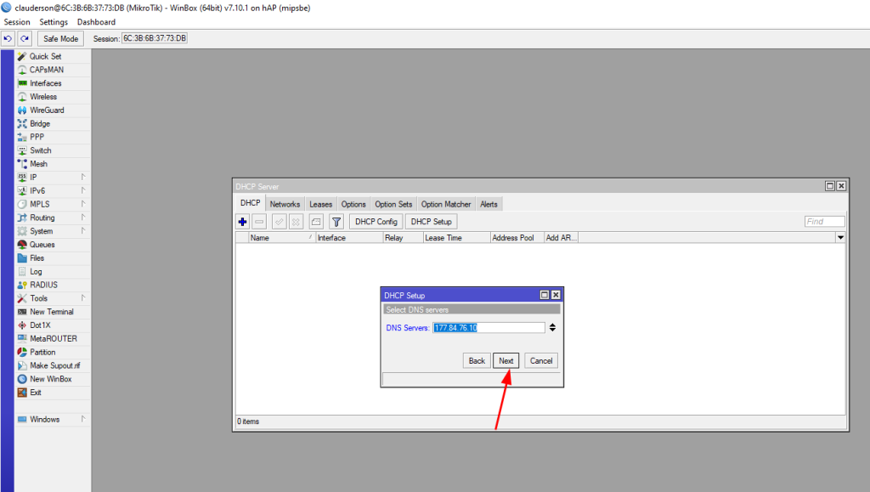
Task: Click Next in DHCP Setup dialog
Action: (x=506, y=360)
